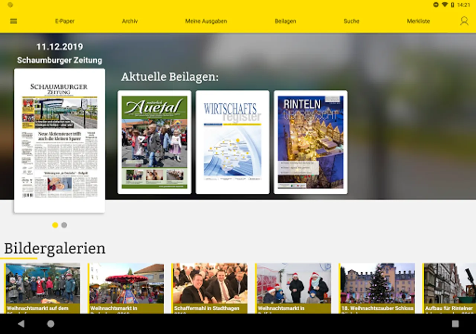The width and height of the screenshot is (476, 334).
Task: Click the Aktuelle Beilagen heading
Action: pyautogui.click(x=170, y=77)
